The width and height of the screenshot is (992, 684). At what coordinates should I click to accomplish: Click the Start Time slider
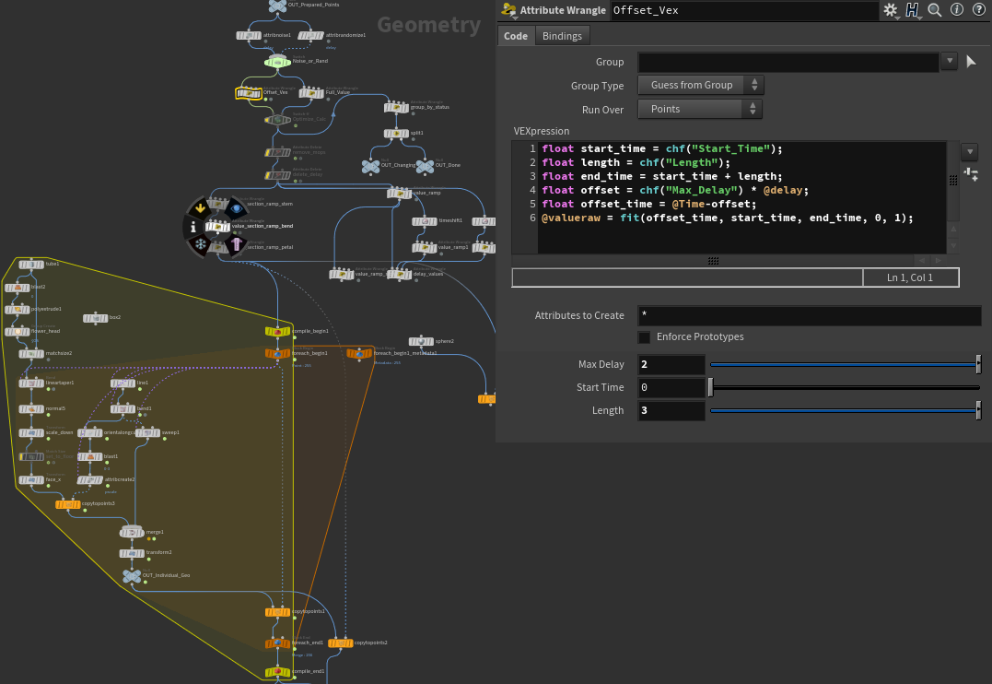(x=845, y=387)
